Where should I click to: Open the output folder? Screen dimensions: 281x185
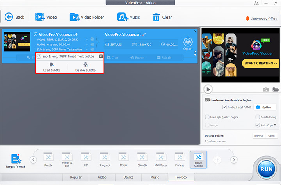pos(271,136)
